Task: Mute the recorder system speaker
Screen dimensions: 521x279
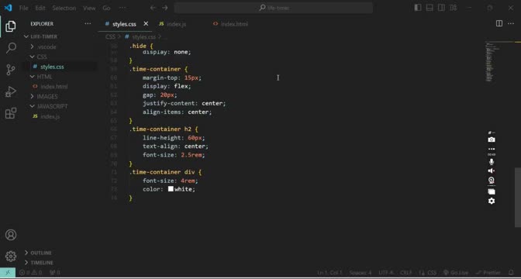Action: pos(492,170)
